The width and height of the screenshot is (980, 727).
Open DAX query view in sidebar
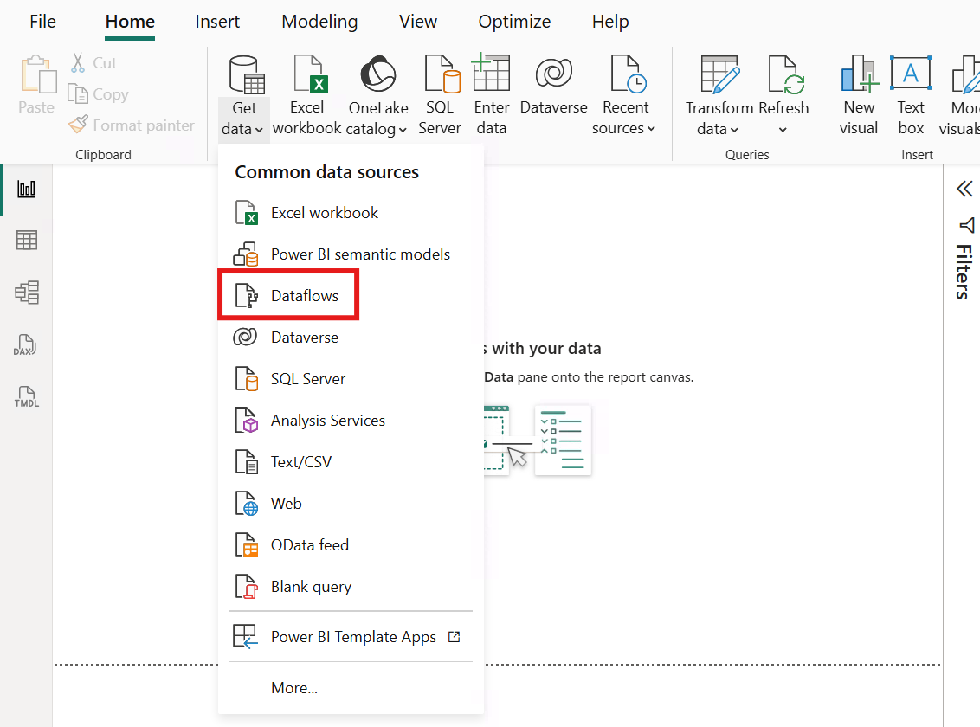[25, 344]
